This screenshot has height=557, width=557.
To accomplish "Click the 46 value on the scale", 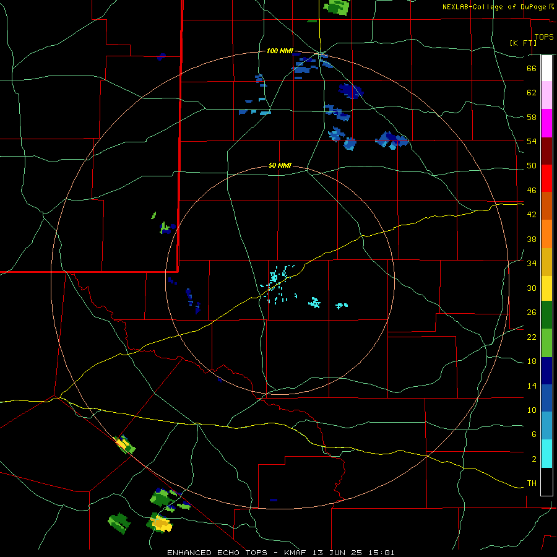I will (532, 191).
